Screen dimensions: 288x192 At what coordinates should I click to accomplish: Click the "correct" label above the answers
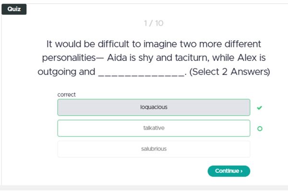(x=67, y=95)
